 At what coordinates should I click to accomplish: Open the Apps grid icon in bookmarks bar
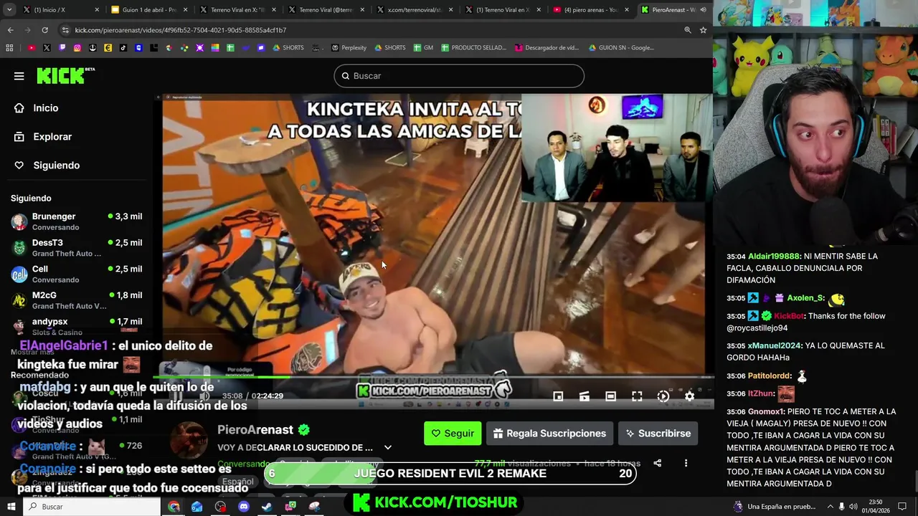(9, 48)
